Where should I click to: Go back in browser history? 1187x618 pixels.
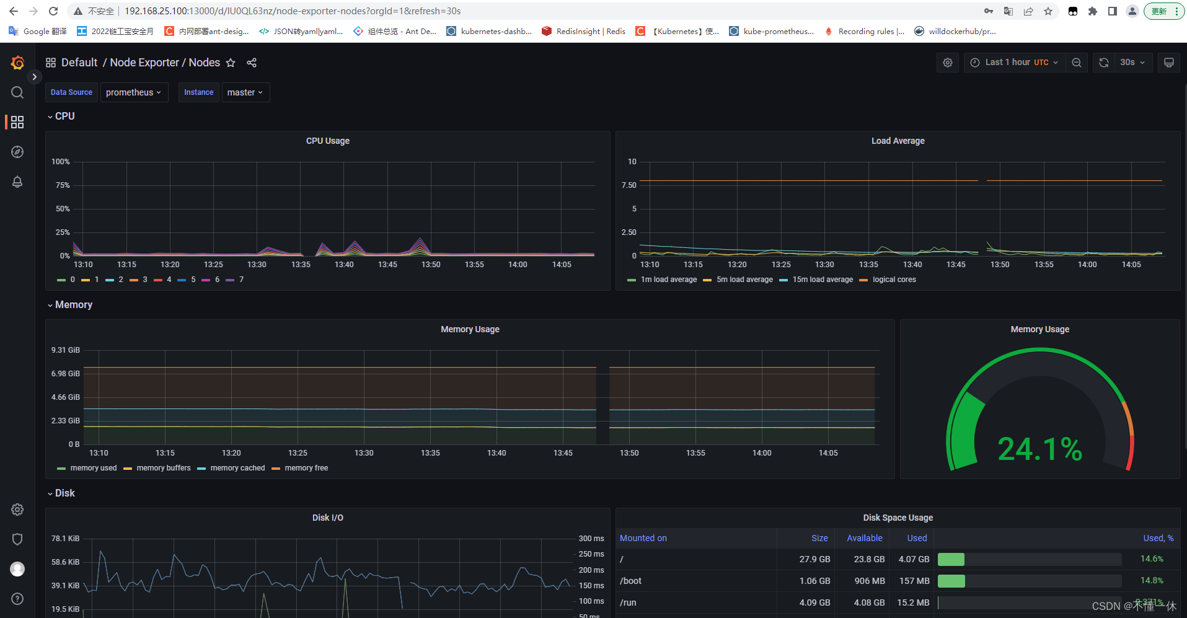click(x=14, y=11)
